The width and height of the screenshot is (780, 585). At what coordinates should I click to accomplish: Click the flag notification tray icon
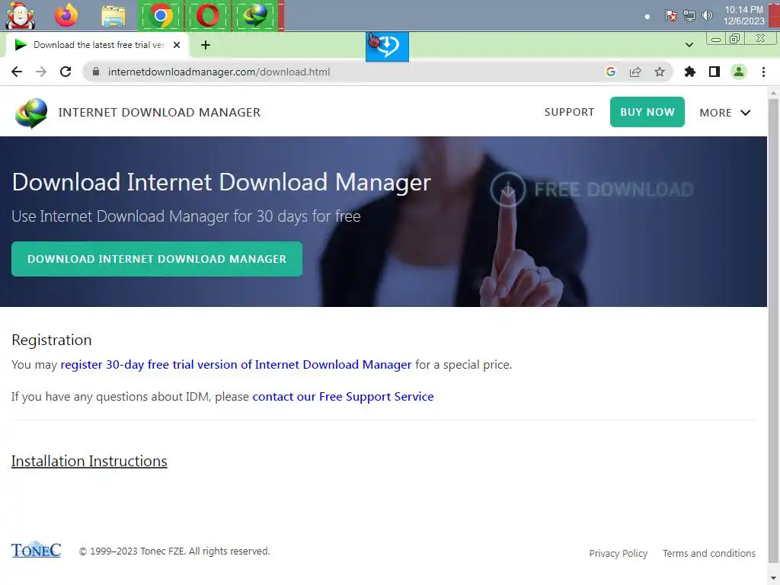pos(671,15)
